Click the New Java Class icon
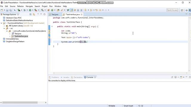Screen dimensions: 191x107 point(52,10)
